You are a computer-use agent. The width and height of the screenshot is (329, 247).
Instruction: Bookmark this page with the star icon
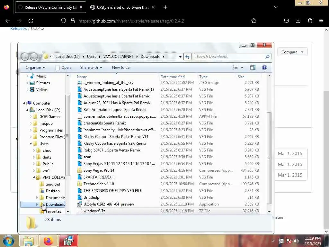[x=254, y=21]
